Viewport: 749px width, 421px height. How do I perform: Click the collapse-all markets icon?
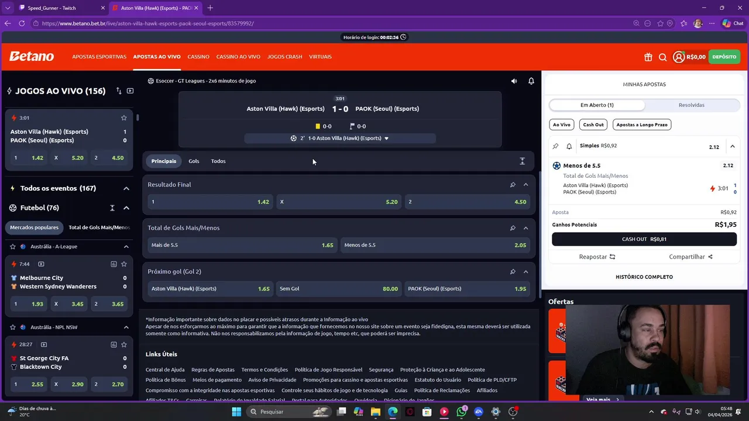523,161
